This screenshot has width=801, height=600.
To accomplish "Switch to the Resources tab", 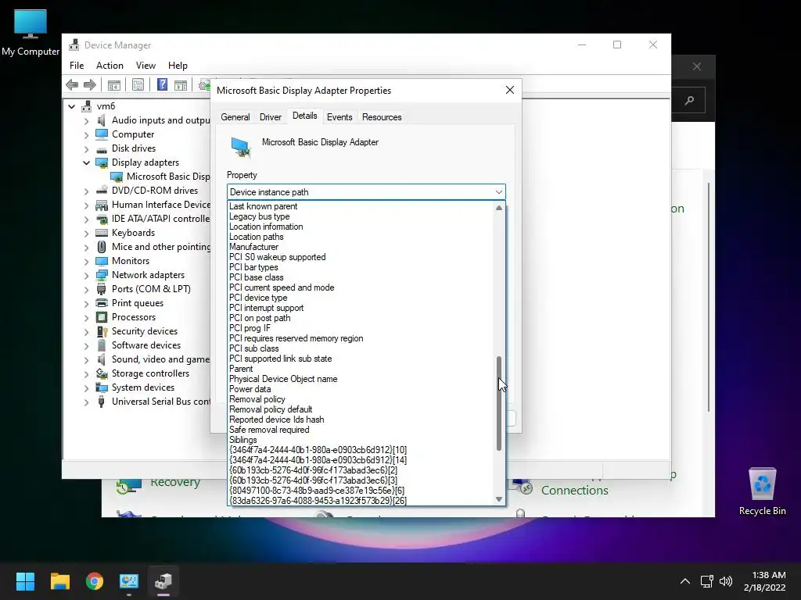I will coord(382,117).
